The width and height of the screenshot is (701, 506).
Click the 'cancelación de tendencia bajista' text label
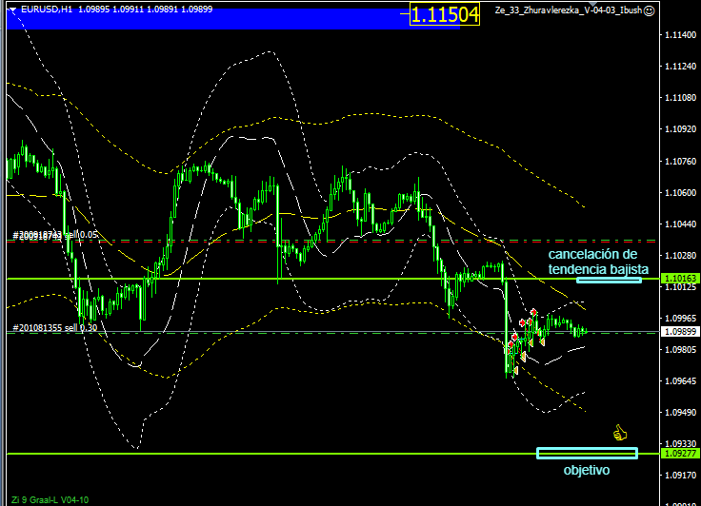click(x=591, y=262)
